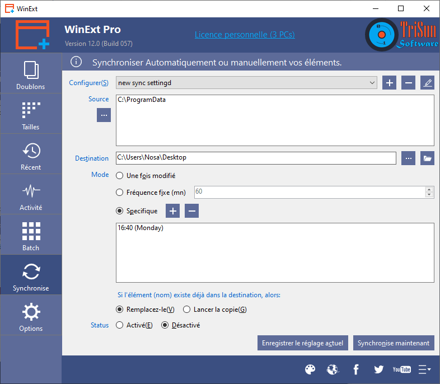Visit the Twitter page icon

point(379,369)
